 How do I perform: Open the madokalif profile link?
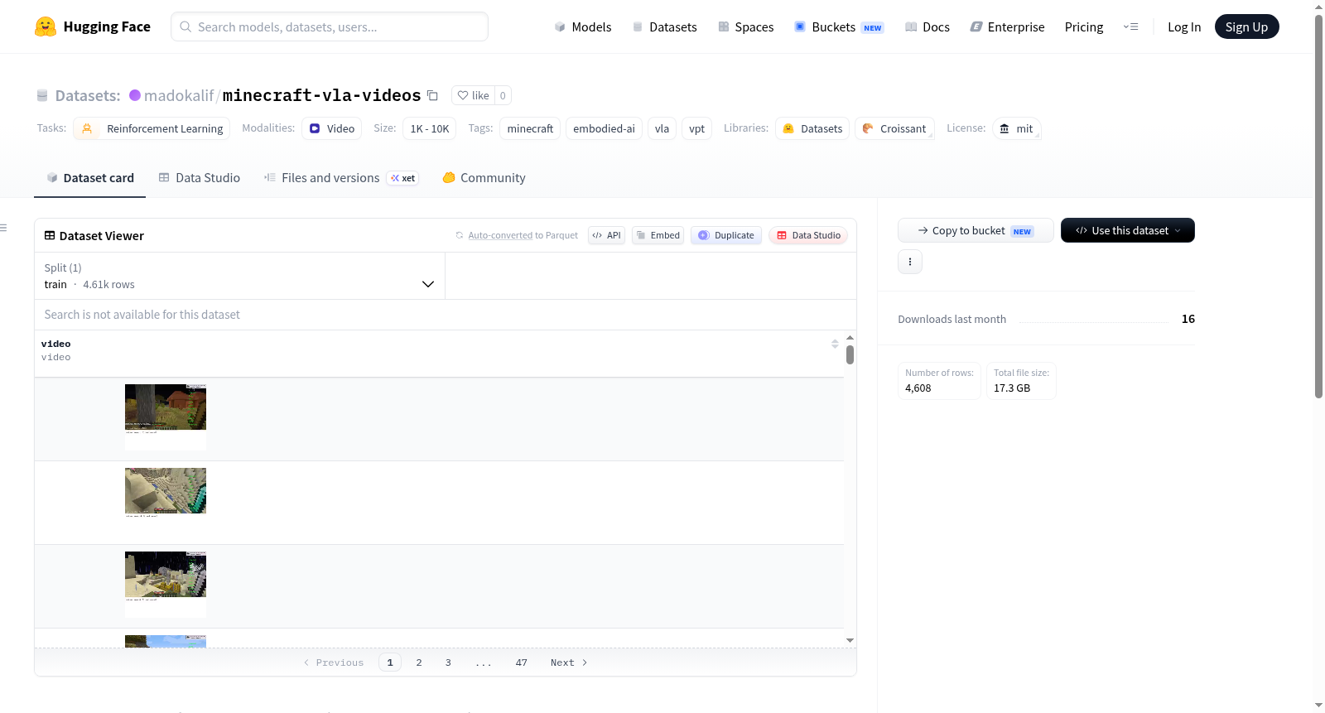pos(179,95)
